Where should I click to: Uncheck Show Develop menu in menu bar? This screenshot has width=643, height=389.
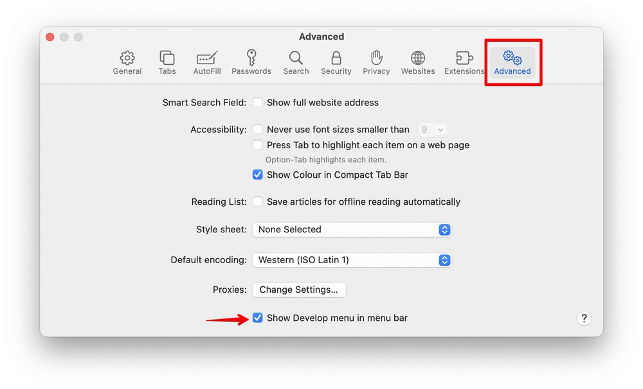tap(258, 318)
